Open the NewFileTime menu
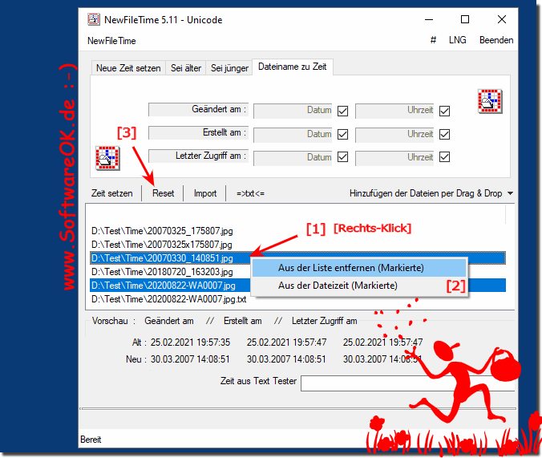Viewport: 542px width, 458px height. [x=111, y=41]
